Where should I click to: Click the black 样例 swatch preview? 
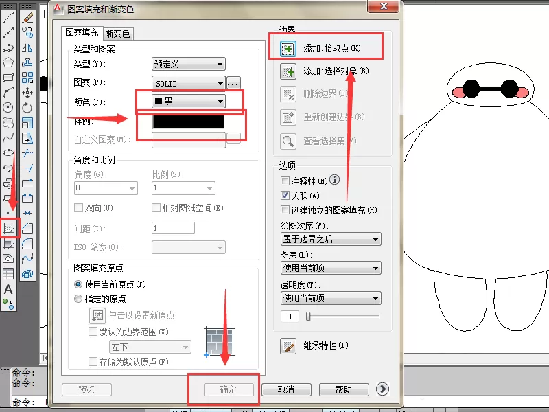(x=188, y=122)
